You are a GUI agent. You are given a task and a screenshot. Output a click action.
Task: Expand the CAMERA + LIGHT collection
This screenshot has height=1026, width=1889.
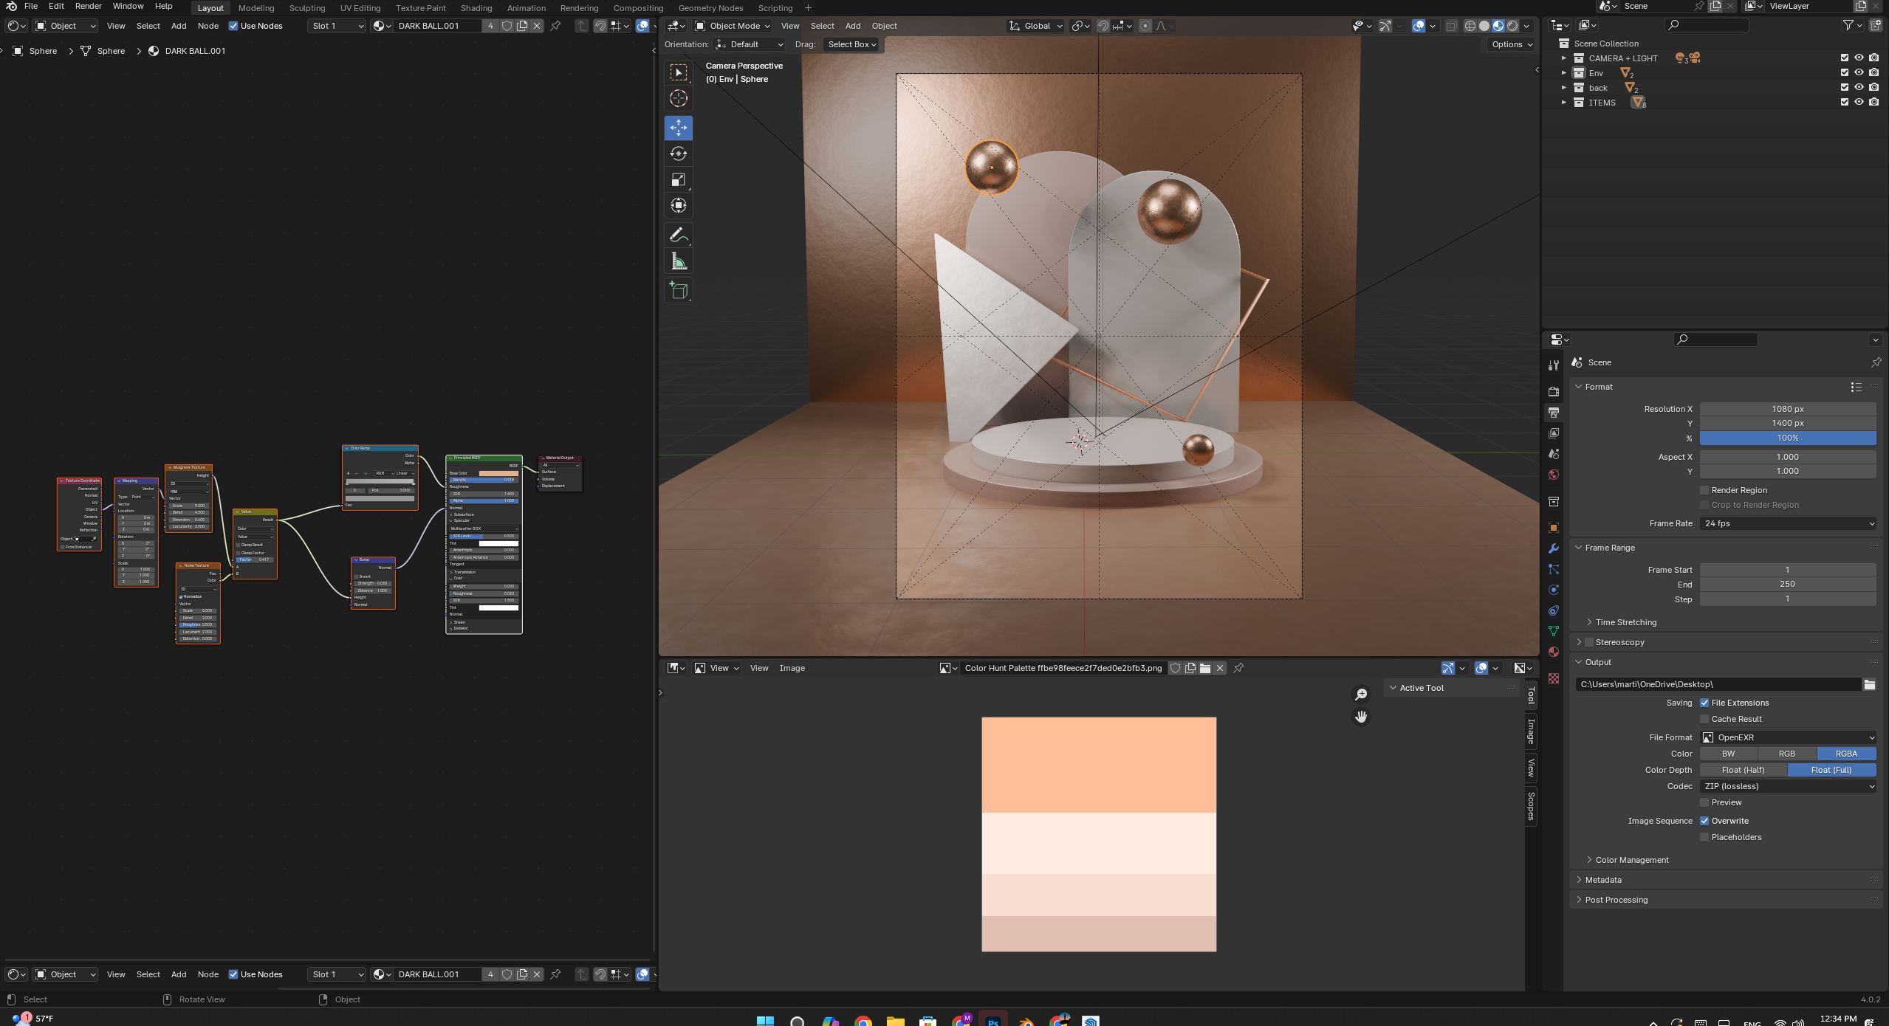coord(1563,58)
